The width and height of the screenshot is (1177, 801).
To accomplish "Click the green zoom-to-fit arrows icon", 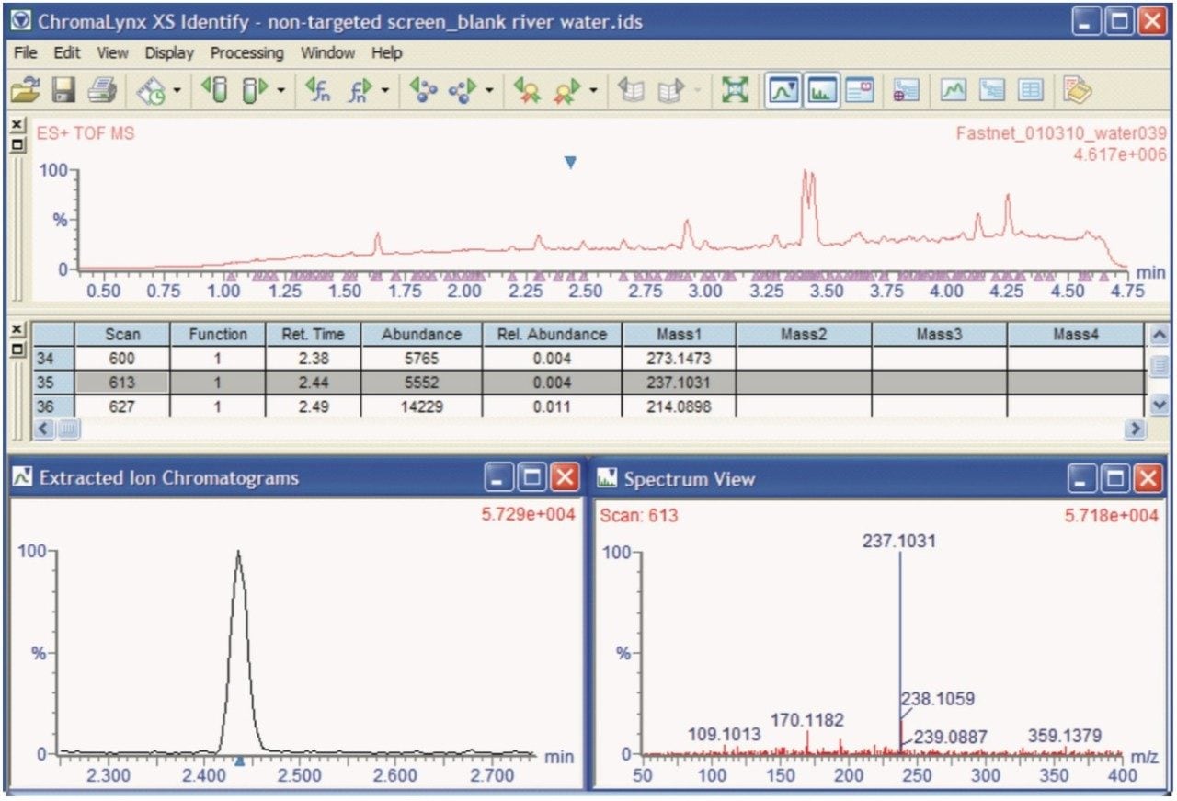I will click(736, 90).
